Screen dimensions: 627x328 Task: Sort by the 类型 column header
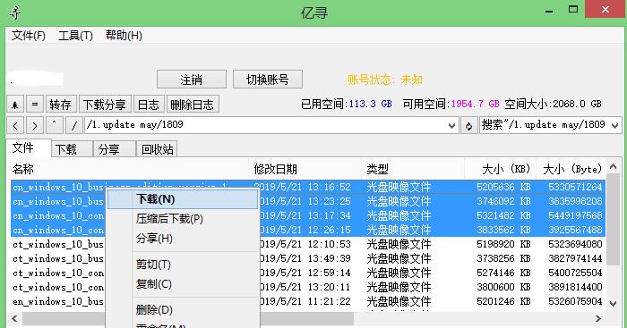[x=413, y=169]
